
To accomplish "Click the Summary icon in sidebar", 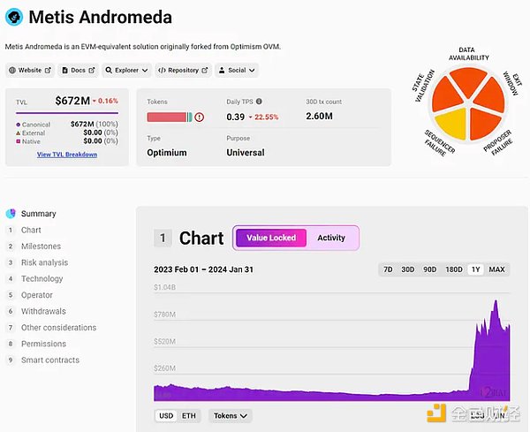I will [x=11, y=214].
